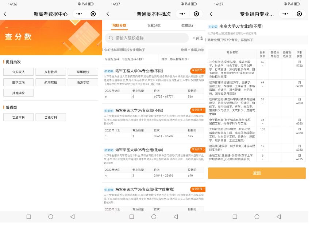
Task: Choose 普通本科 under 普通类
Action: pyautogui.click(x=18, y=117)
